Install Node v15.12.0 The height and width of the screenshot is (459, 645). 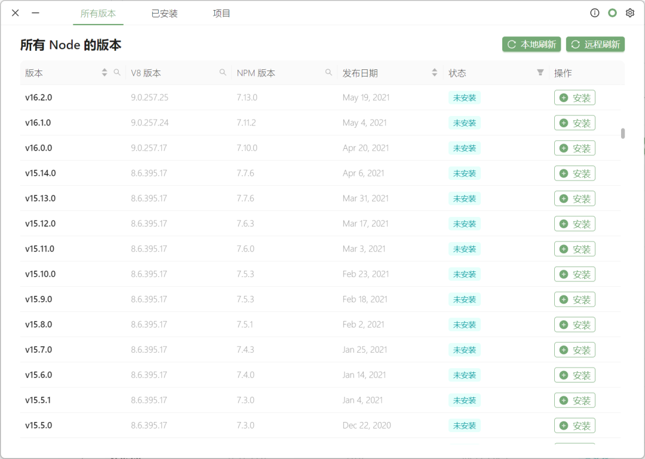coord(575,224)
